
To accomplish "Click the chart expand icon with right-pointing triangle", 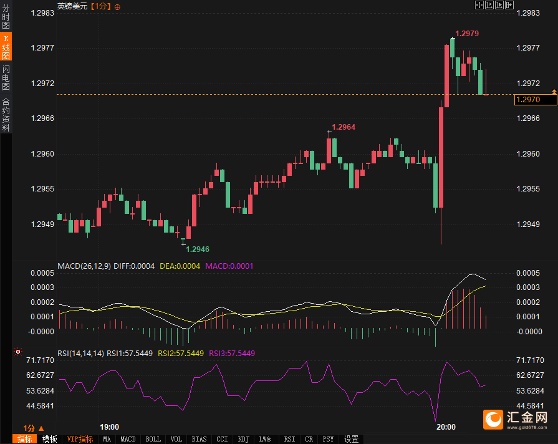I will click(x=499, y=5).
